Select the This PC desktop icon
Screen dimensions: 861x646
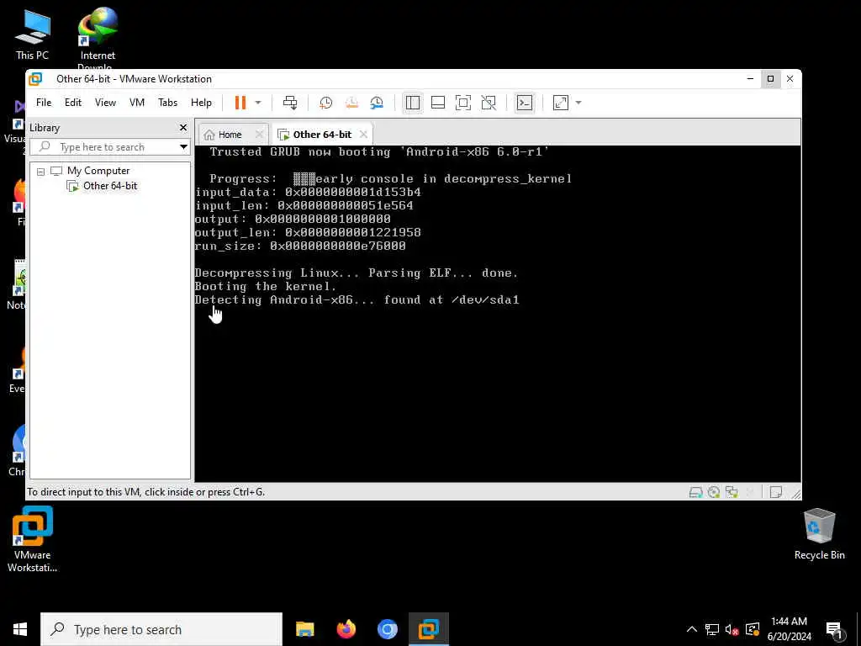click(33, 34)
